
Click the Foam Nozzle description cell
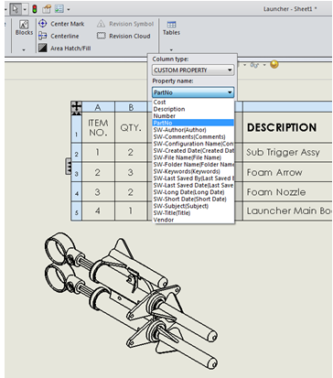[x=287, y=192]
